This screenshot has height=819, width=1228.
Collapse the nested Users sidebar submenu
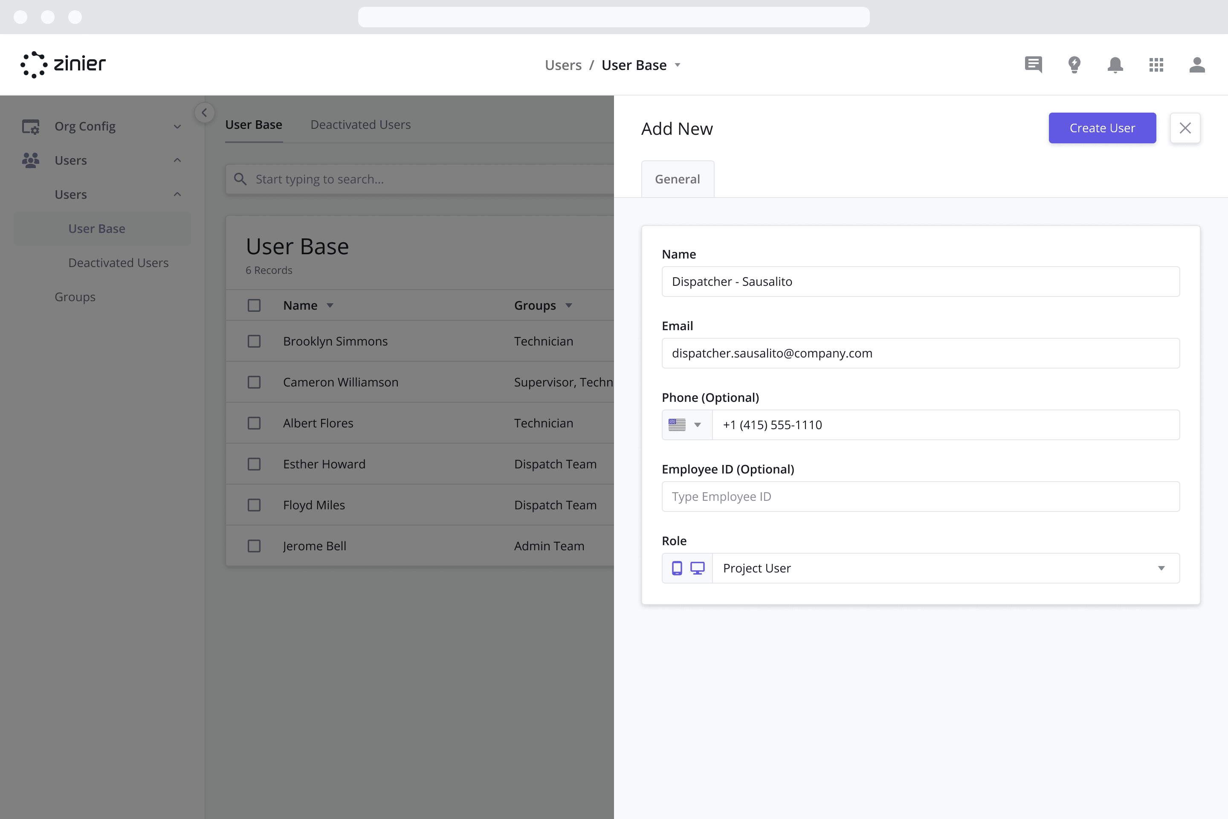click(x=177, y=195)
